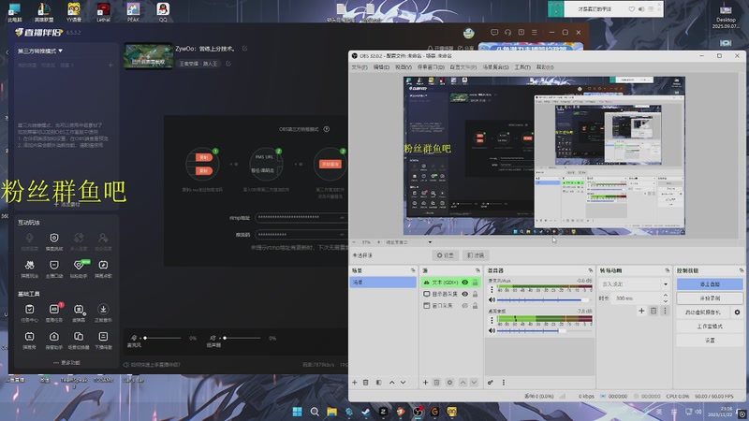The height and width of the screenshot is (421, 749).
Task: Decrease transition duration with down arrow
Action: point(666,301)
